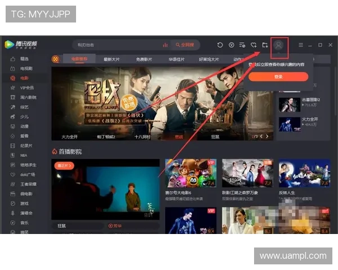Click the hot ranking bars icon in the search box
Image resolution: width=338 pixels, height=270 pixels.
[165, 45]
